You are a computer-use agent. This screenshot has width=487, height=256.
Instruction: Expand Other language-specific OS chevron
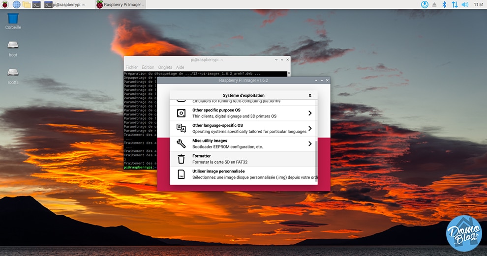[x=310, y=128]
